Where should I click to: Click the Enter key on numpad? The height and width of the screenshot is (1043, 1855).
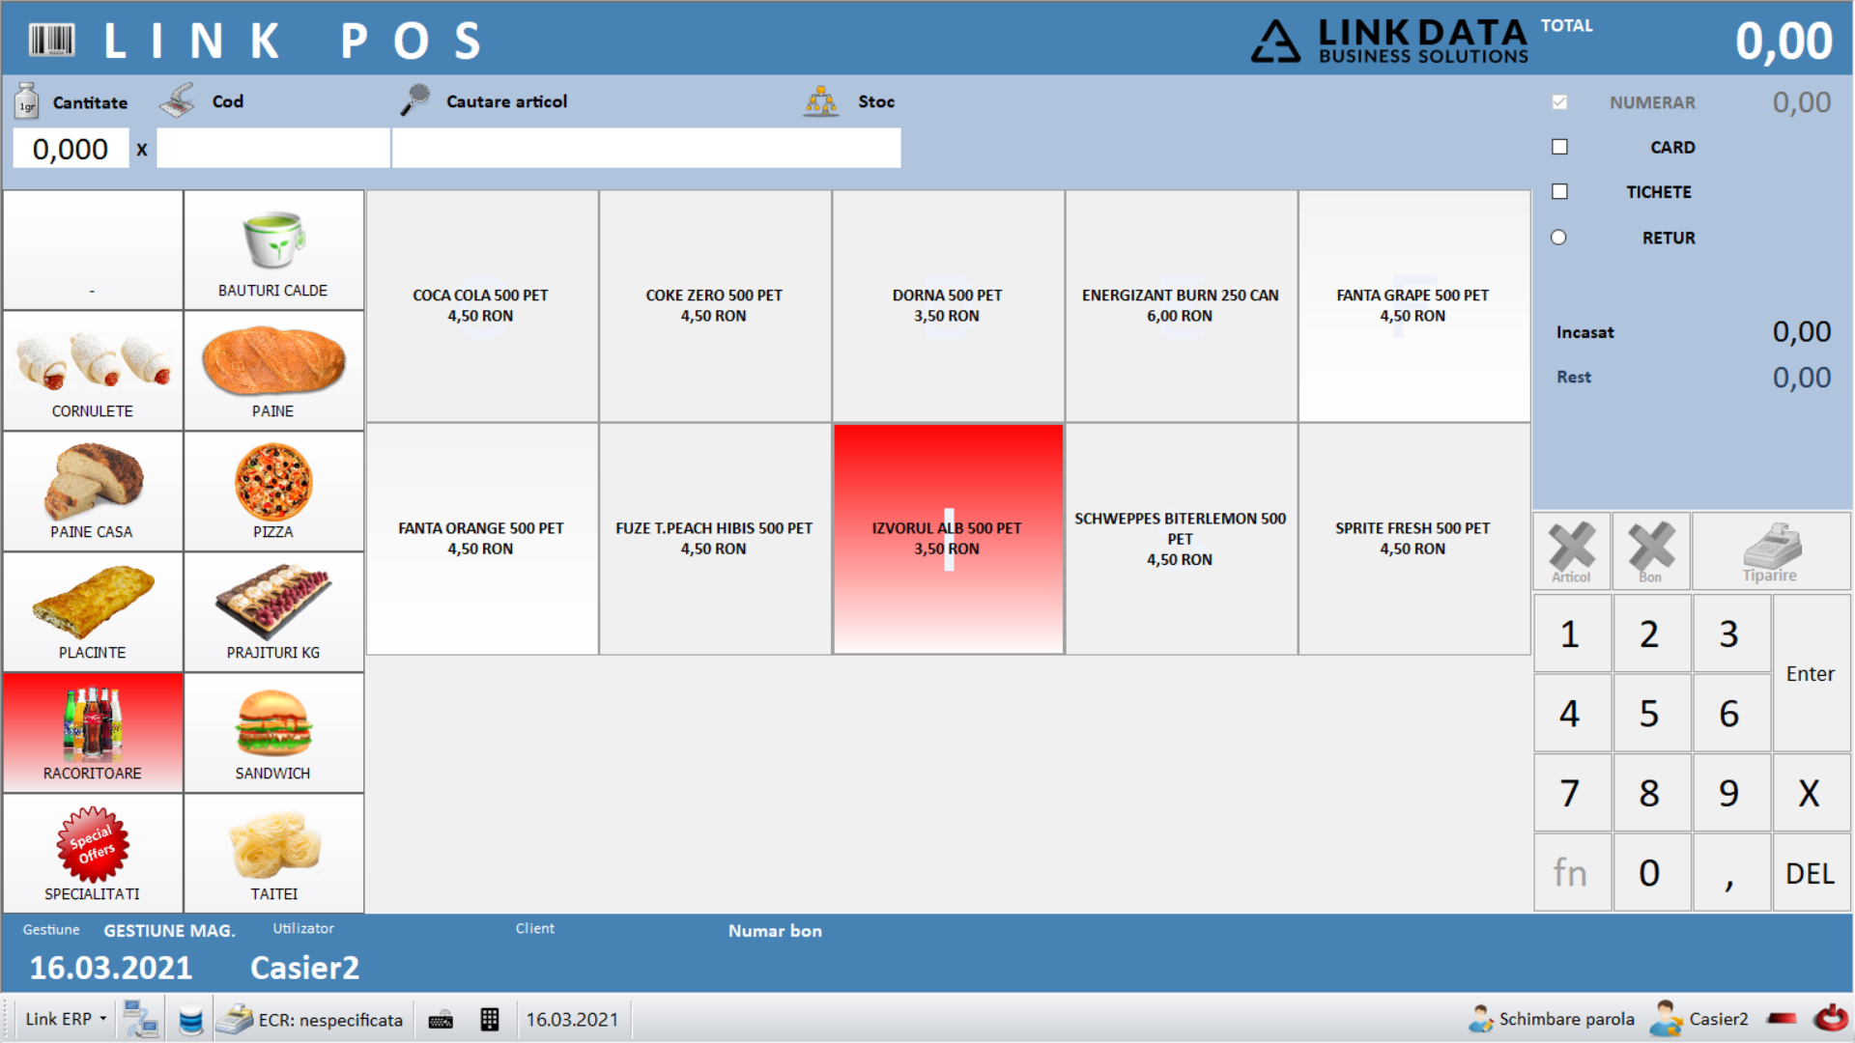click(1811, 674)
